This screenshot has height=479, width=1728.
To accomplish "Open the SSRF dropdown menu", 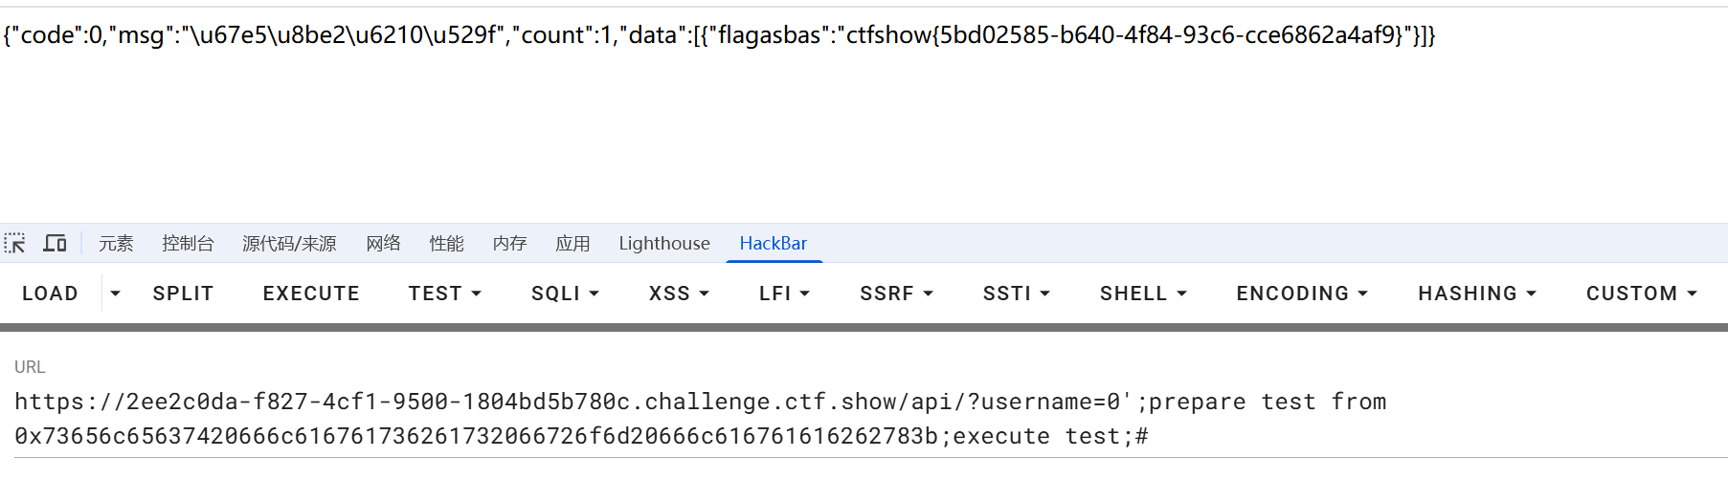I will point(896,294).
